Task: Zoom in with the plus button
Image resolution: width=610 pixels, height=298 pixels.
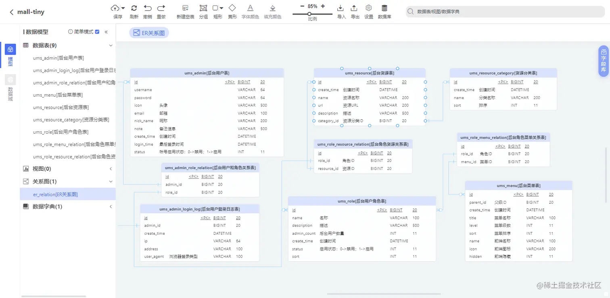Action: click(x=323, y=6)
